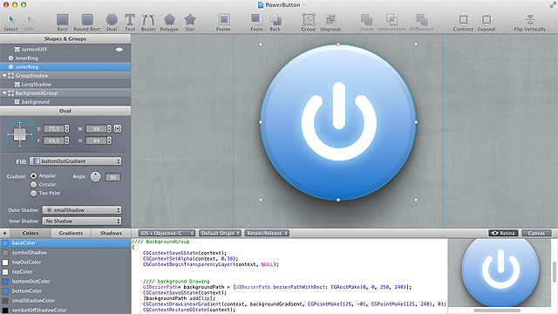Click the X position stepper
Viewport: 558px width, 314px height.
67,128
